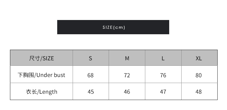Click the M size column header

[127, 58]
